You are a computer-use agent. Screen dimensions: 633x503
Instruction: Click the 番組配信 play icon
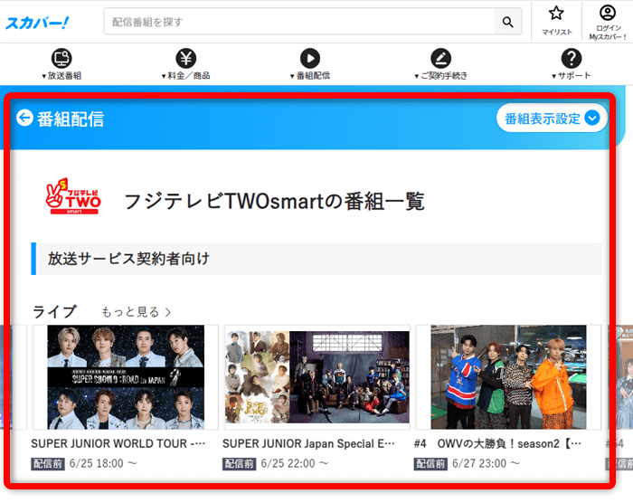(x=310, y=58)
